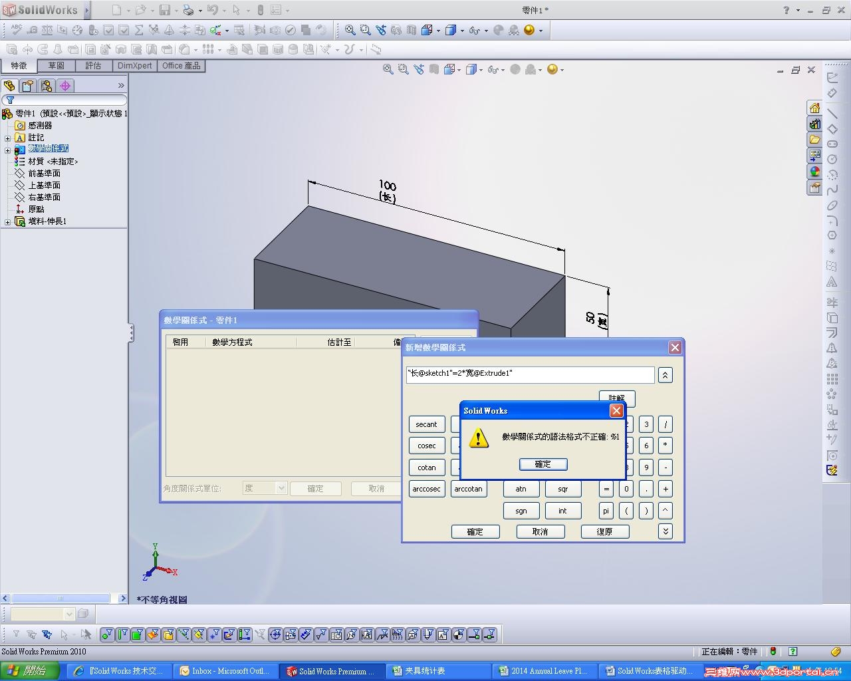
Task: Click the Open file icon
Action: point(140,10)
